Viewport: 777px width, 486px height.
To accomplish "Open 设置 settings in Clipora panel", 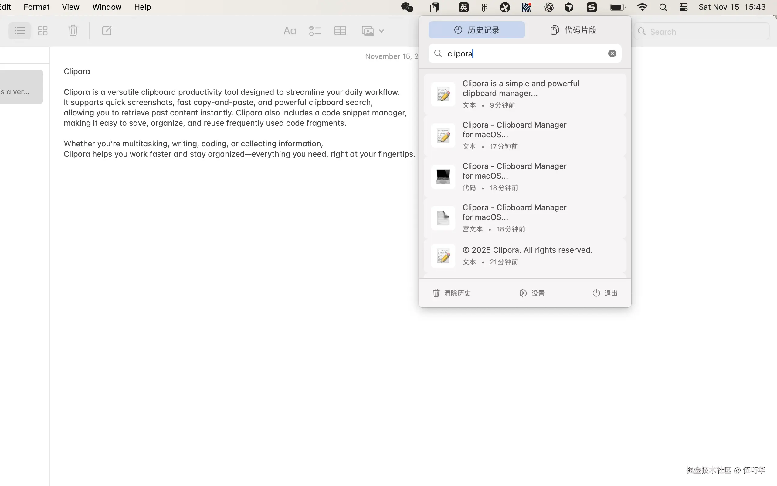I will (532, 293).
